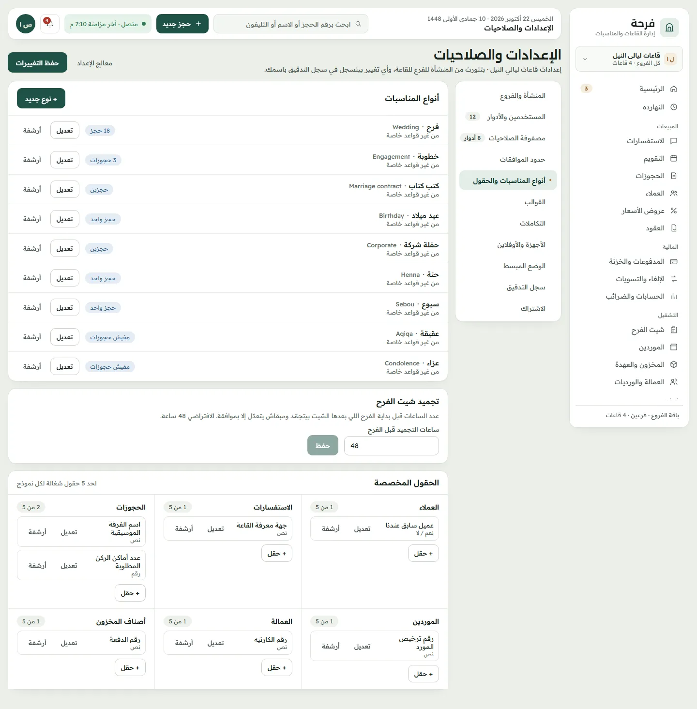
Task: Click the عروض الأسعار percent icon
Action: coord(674,211)
